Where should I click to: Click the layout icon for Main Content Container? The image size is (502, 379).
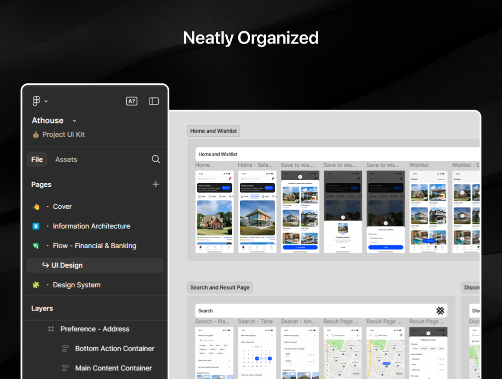click(65, 368)
